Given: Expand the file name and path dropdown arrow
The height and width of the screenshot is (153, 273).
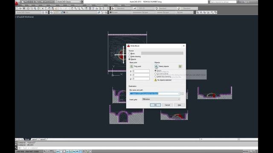Looking at the screenshot, I should 179,93.
